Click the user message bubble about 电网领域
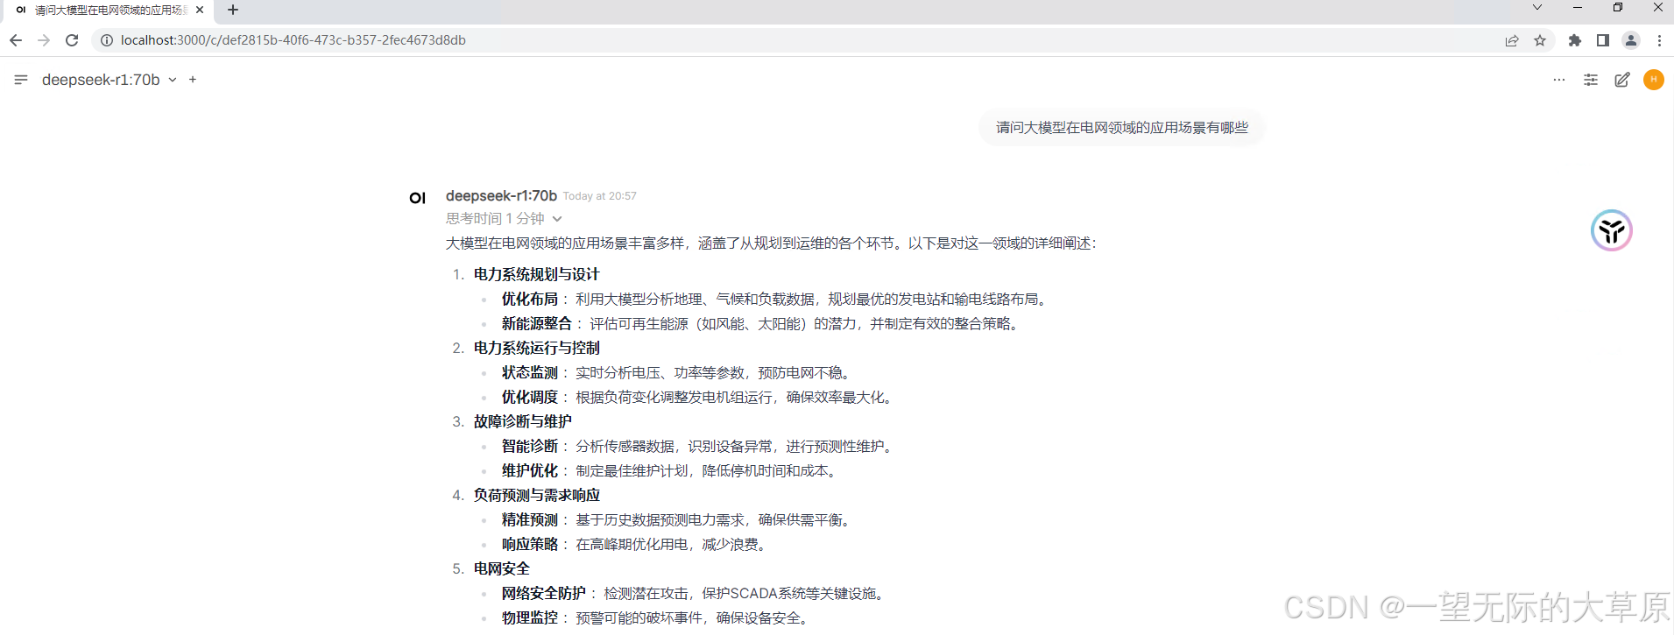Viewport: 1674px width, 635px height. coord(1122,128)
